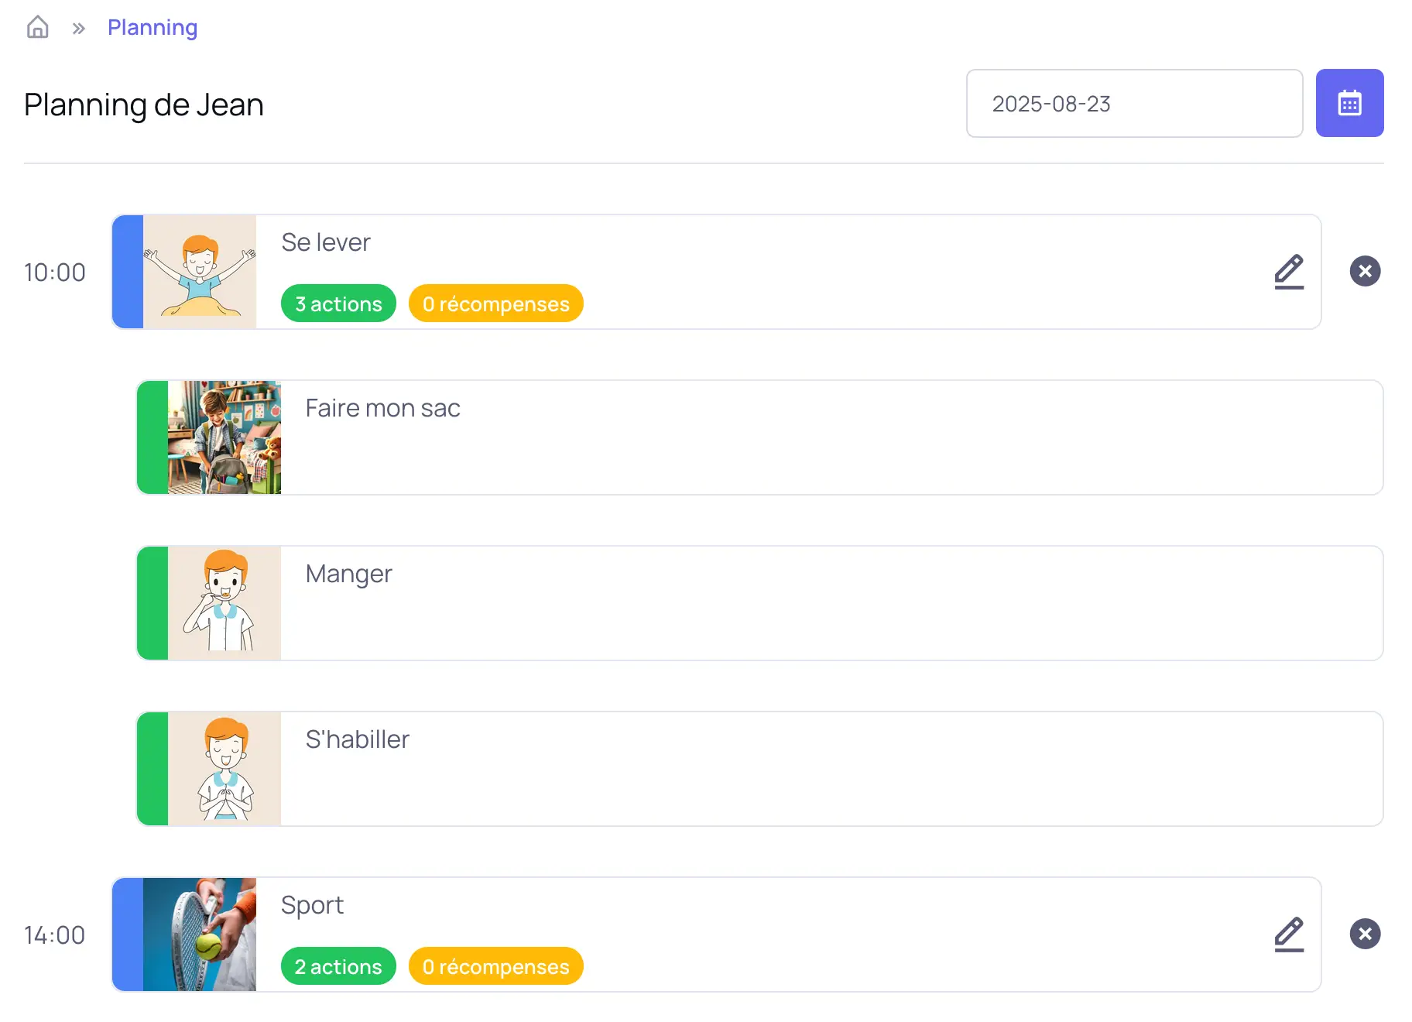Click the breadcrumb double-chevron separator
Screen dimensions: 1412x1022
point(78,29)
